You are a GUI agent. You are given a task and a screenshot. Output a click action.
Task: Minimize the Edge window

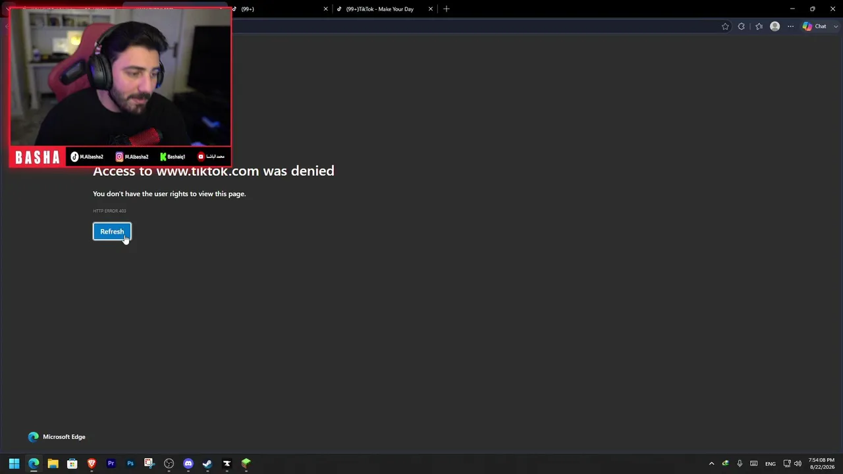[x=792, y=9]
